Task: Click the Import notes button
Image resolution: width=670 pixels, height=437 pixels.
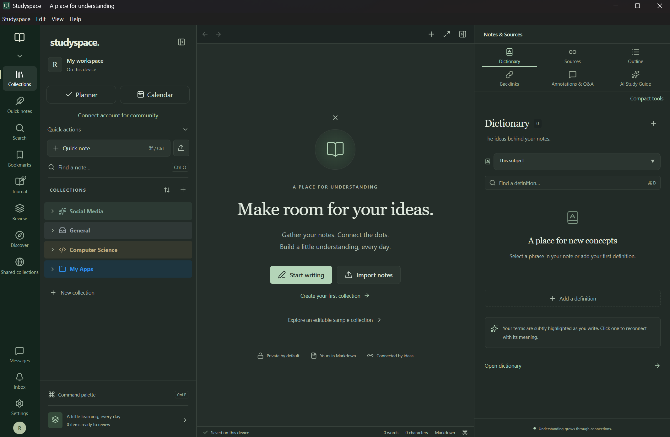Action: 369,275
